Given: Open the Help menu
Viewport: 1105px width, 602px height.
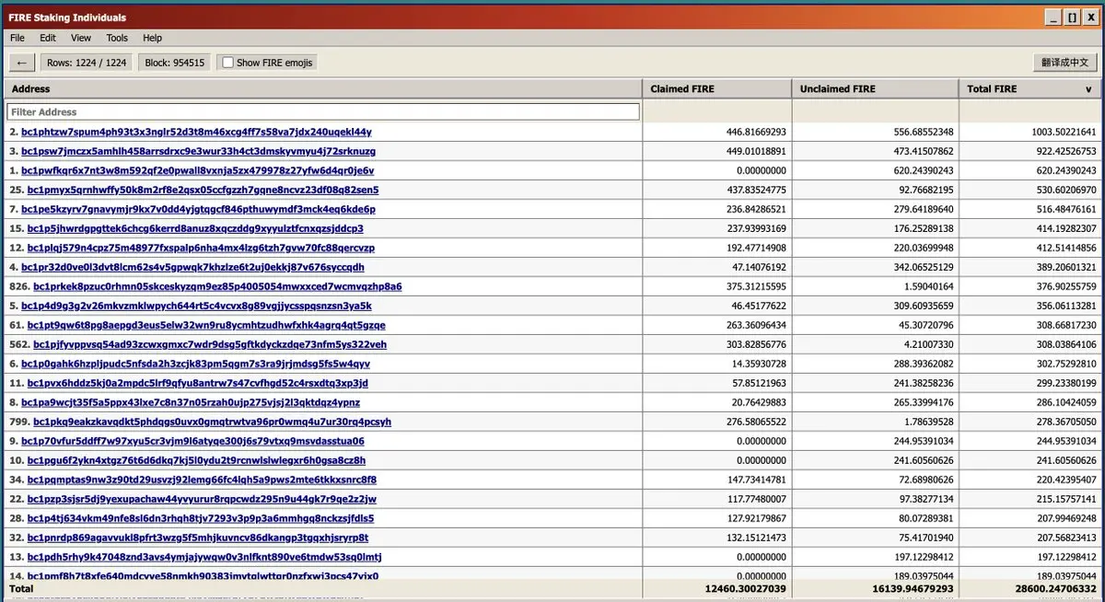Looking at the screenshot, I should click(x=153, y=38).
